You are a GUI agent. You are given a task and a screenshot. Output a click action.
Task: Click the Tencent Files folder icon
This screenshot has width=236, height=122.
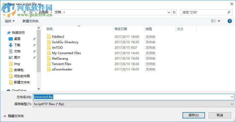point(49,64)
